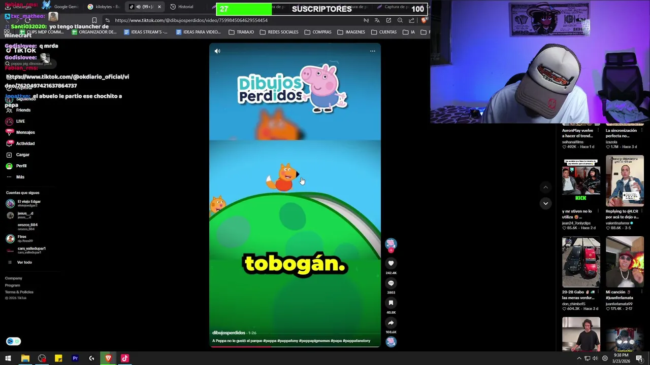
Task: Share the video with the arrow icon
Action: pyautogui.click(x=391, y=322)
